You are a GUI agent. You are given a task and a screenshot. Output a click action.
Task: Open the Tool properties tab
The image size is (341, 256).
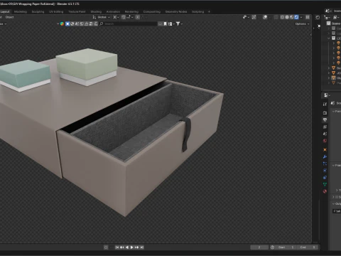[325, 104]
